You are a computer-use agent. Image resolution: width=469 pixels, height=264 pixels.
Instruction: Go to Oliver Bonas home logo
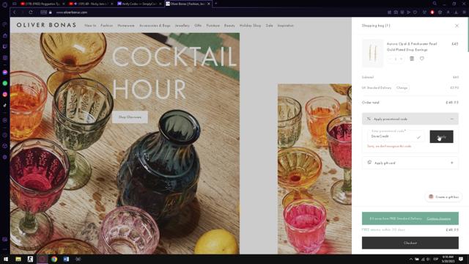(46, 25)
